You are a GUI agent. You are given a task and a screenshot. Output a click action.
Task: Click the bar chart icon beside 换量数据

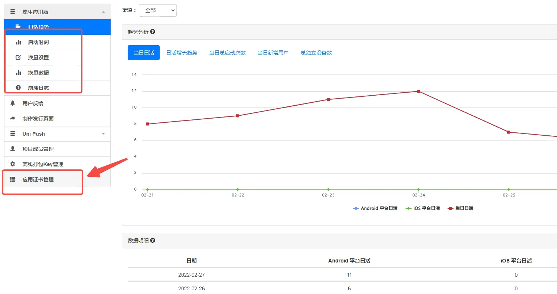click(18, 73)
